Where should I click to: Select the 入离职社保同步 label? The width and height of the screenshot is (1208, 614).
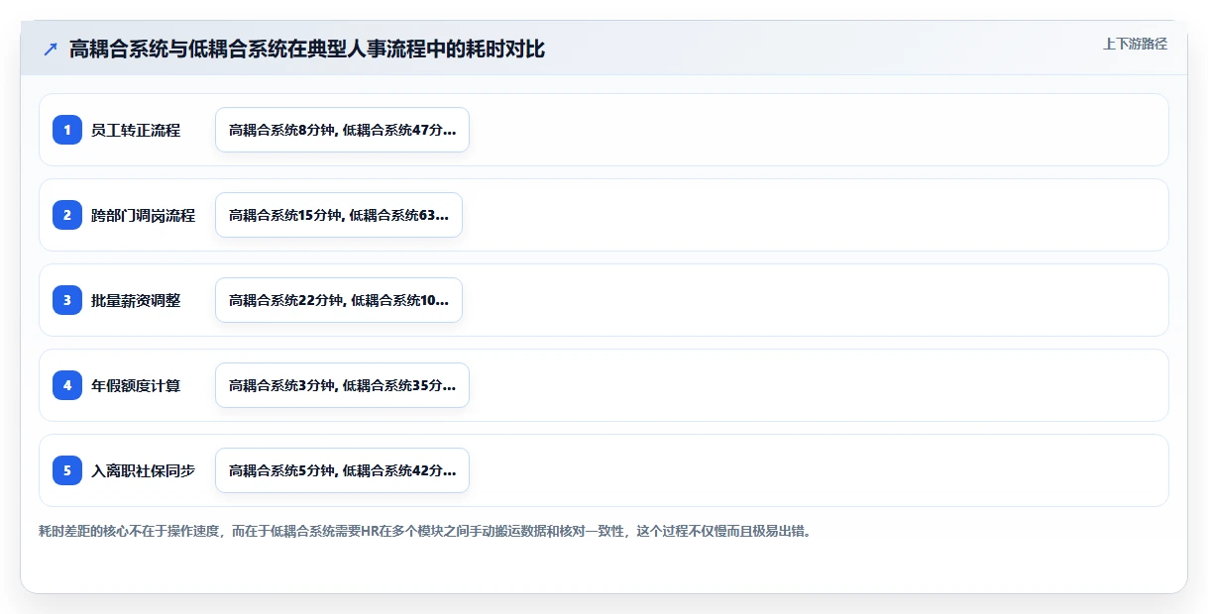144,470
